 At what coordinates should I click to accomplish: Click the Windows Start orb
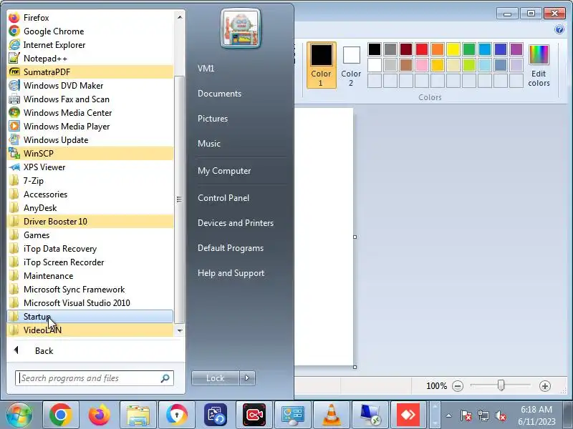coord(19,415)
